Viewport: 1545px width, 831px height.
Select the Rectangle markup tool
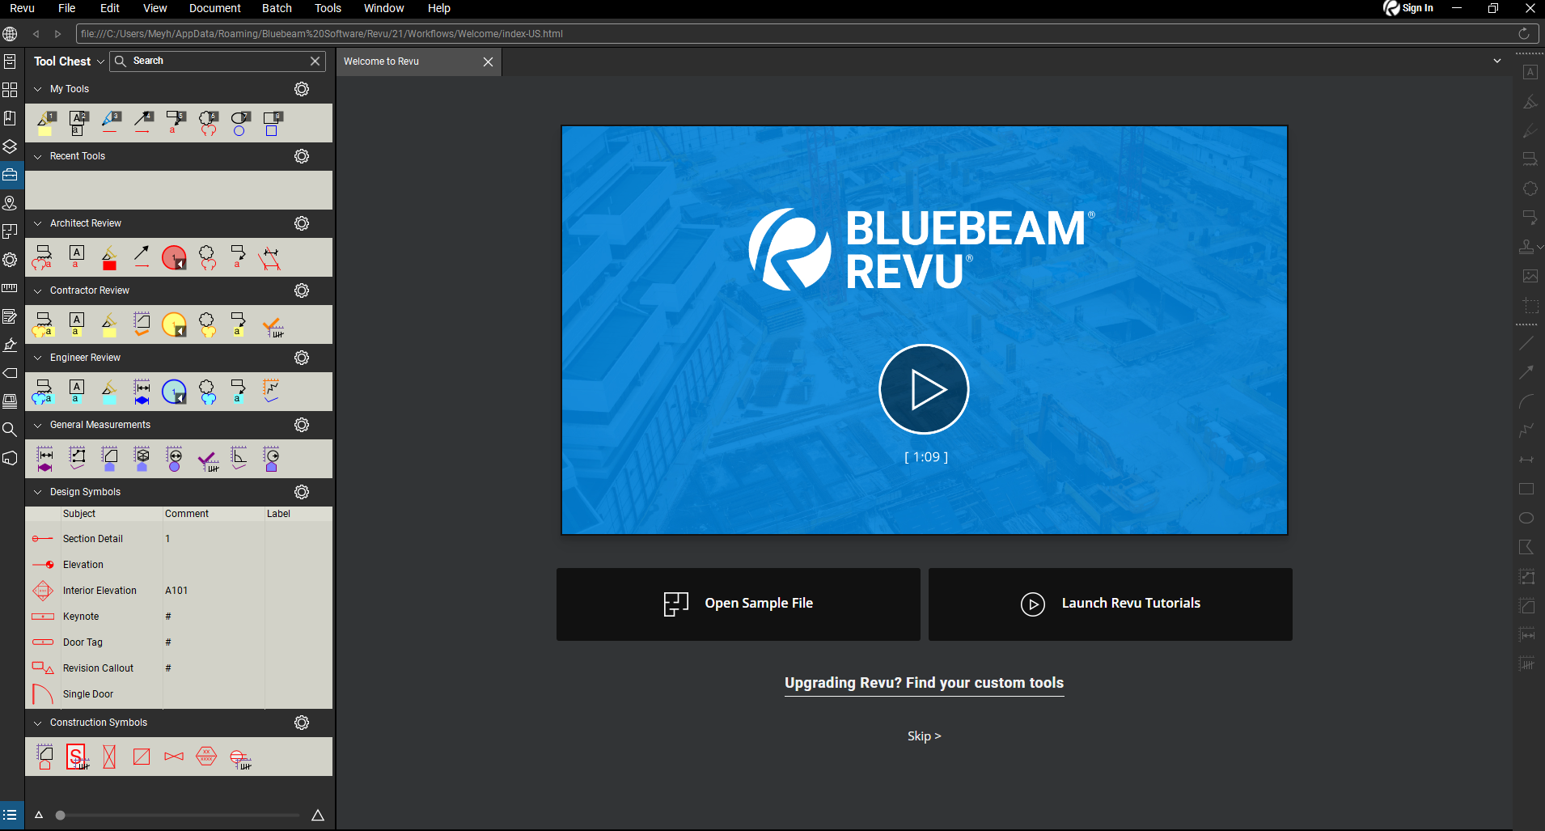(1527, 489)
